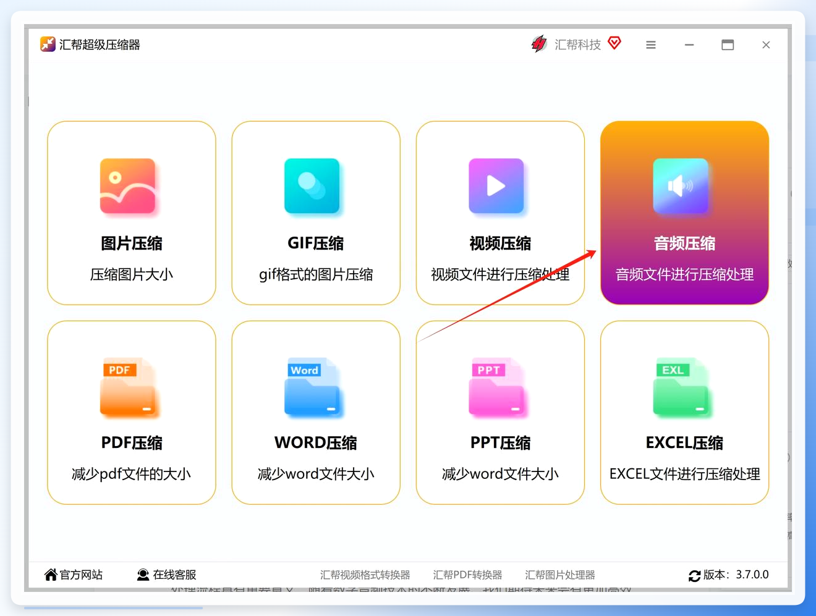Close the compressor window
Image resolution: width=816 pixels, height=616 pixels.
click(x=766, y=44)
